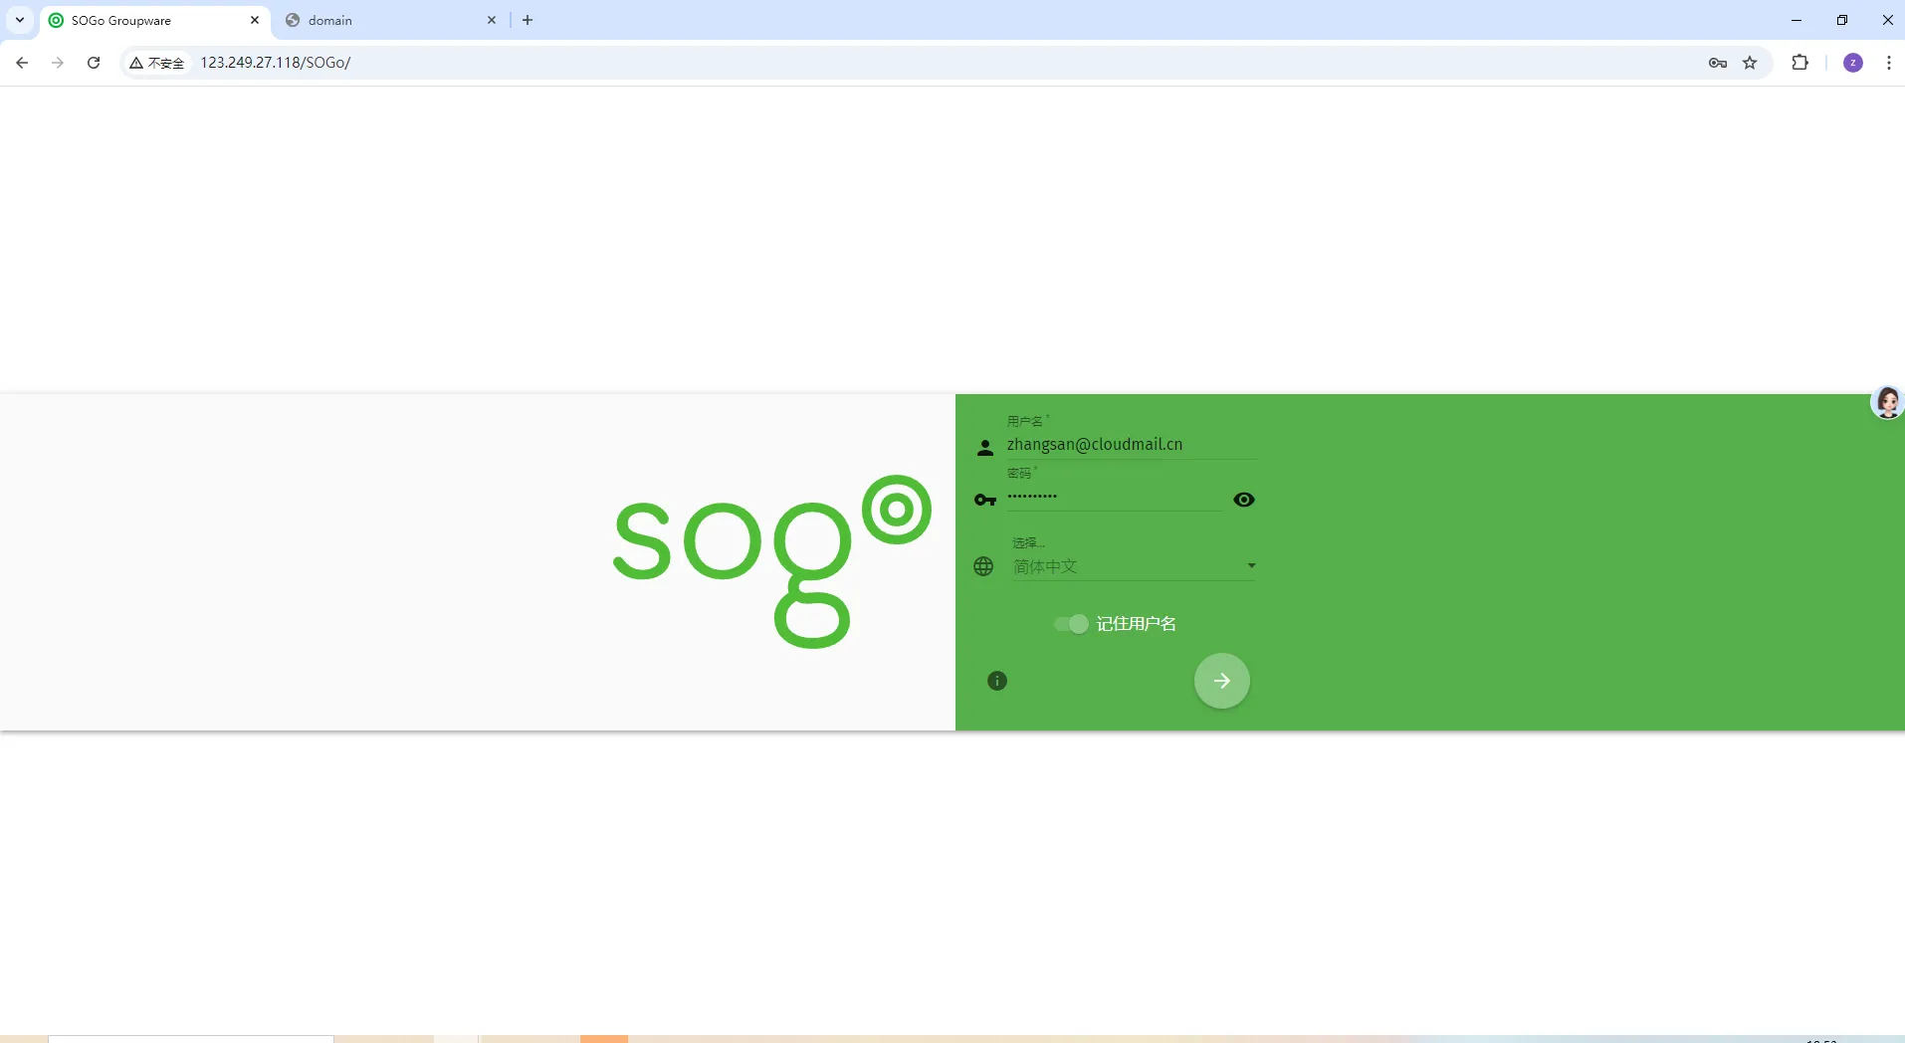The width and height of the screenshot is (1905, 1043).
Task: Open the 简体中文 language dropdown
Action: [x=1135, y=566]
